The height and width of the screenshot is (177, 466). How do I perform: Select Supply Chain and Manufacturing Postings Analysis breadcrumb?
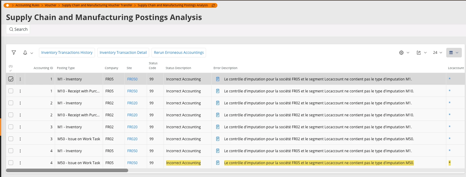173,5
